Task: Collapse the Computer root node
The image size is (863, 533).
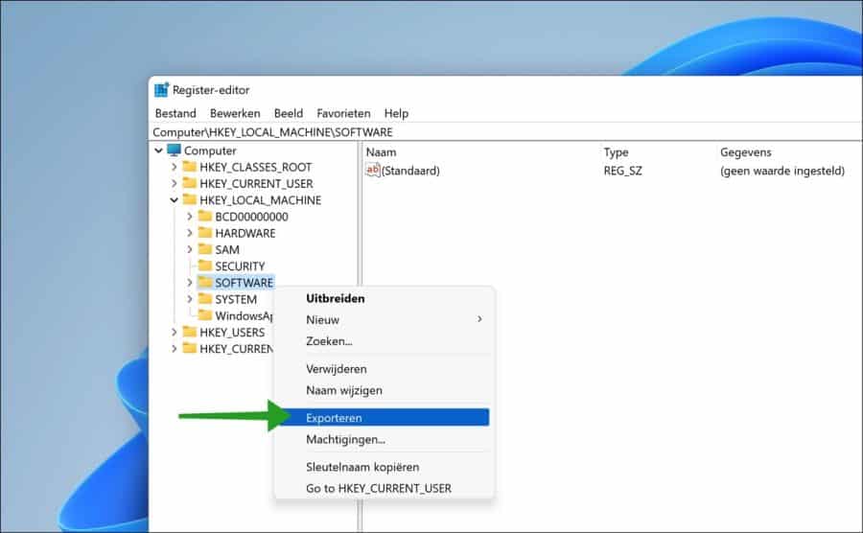Action: click(x=158, y=151)
